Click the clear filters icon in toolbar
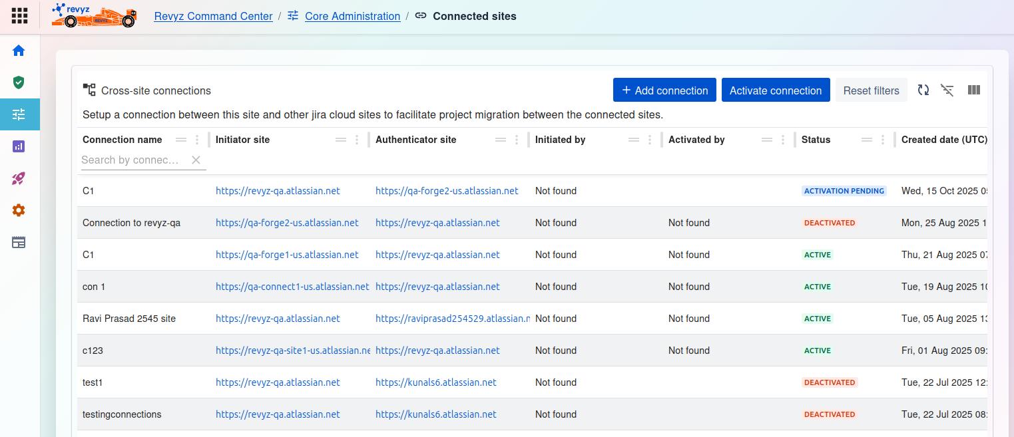Image resolution: width=1014 pixels, height=437 pixels. coord(947,90)
